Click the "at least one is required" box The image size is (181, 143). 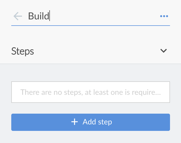tap(90, 92)
